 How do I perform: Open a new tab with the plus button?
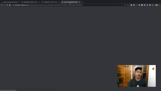[83, 2]
